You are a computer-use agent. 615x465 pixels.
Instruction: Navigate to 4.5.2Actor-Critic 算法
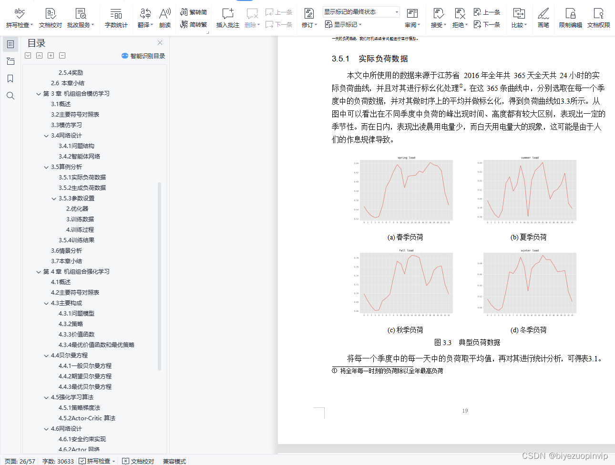[x=87, y=418]
